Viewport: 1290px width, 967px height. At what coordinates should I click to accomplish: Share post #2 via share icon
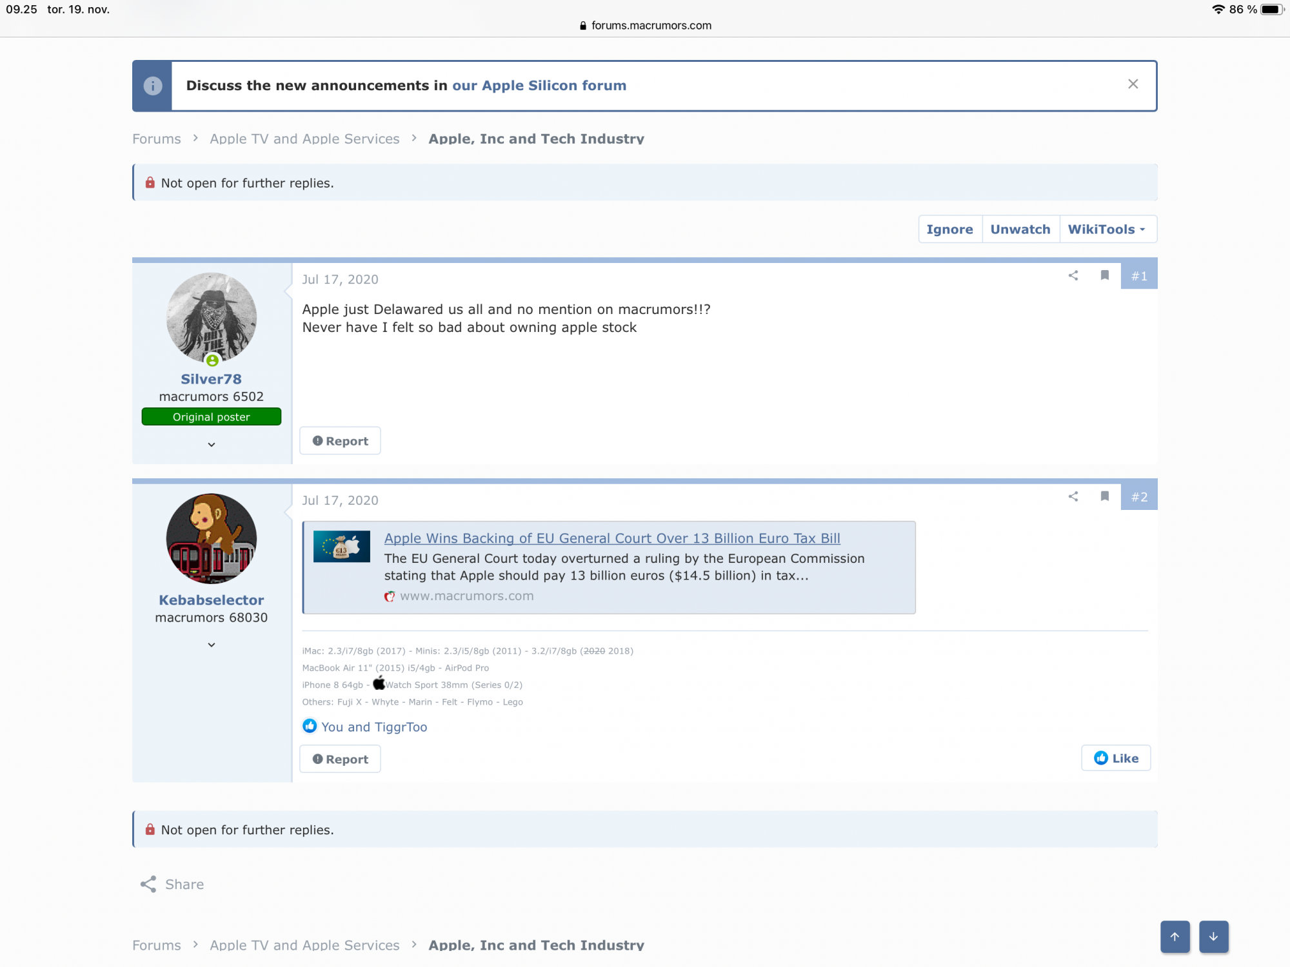[1073, 496]
